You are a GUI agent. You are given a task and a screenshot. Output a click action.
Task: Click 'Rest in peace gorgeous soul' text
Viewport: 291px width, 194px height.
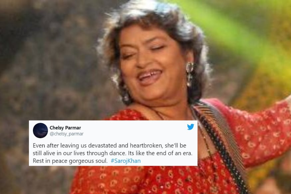[x=70, y=161]
